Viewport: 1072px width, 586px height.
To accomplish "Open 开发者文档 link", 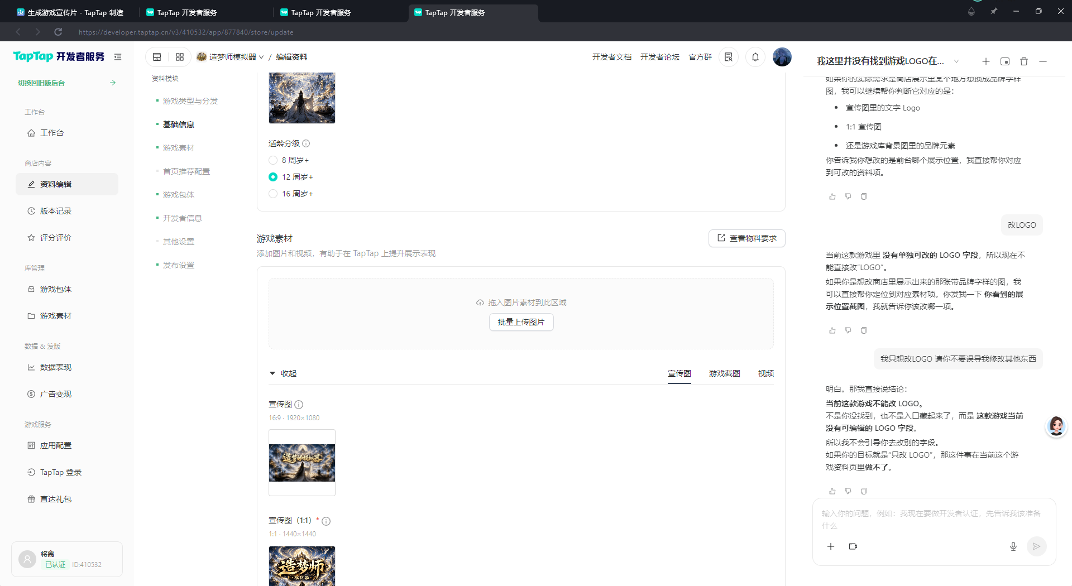I will (612, 57).
